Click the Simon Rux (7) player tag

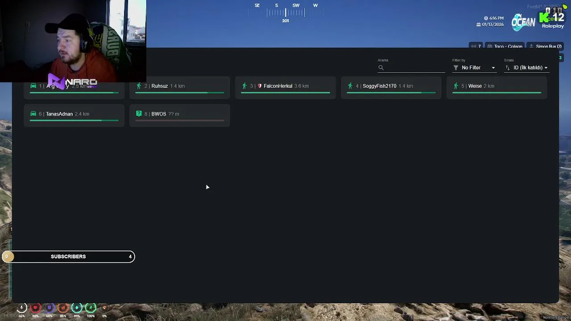pos(545,46)
